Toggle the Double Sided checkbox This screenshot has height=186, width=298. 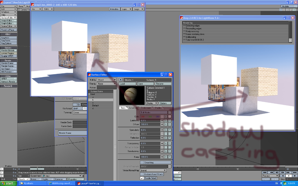[142, 178]
